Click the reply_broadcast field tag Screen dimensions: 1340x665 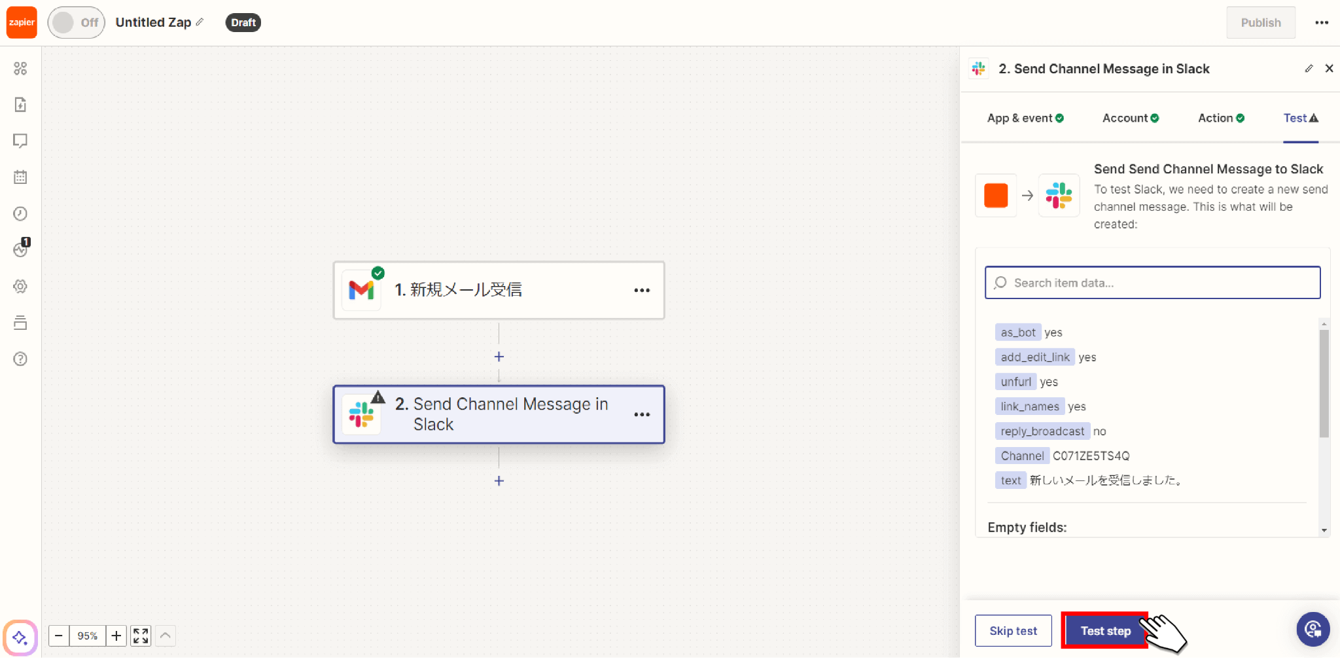[1042, 431]
